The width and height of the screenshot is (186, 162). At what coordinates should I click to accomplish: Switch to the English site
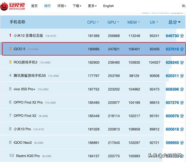tap(108, 6)
